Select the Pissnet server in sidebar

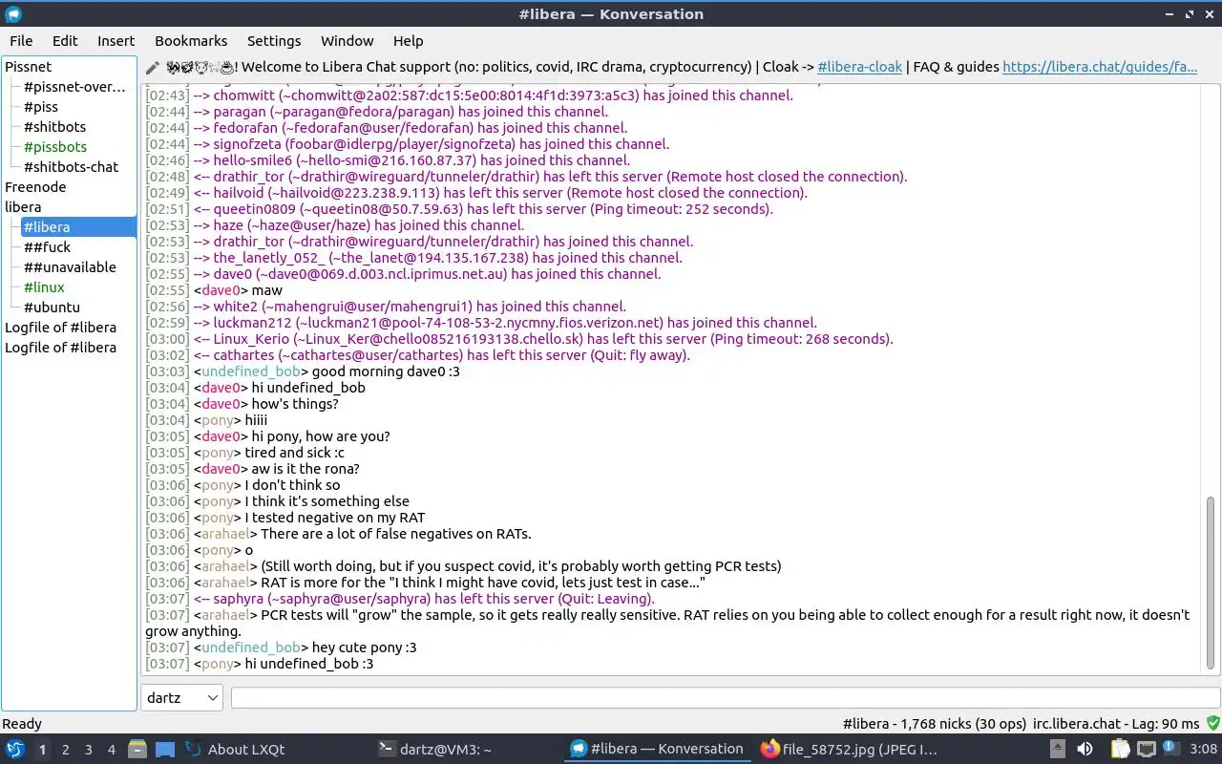(29, 67)
